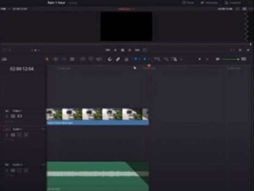Solo the Audio 1 track
The width and height of the screenshot is (254, 191).
19,135
